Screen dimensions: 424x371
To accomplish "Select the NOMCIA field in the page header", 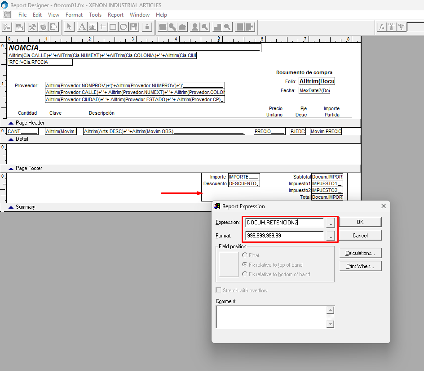I will pos(134,48).
